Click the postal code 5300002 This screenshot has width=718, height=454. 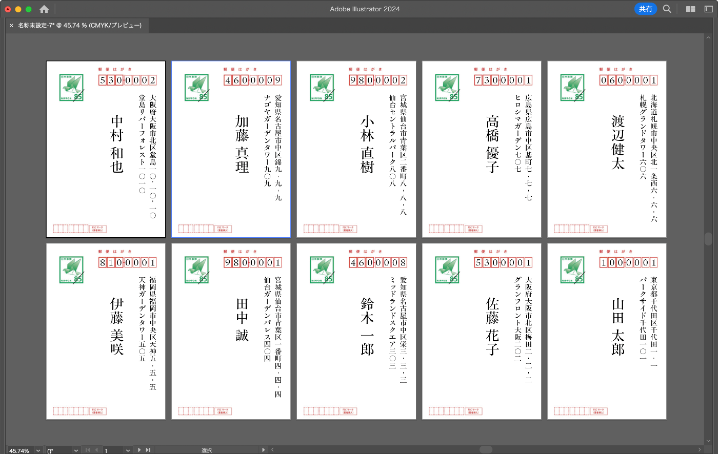pos(128,80)
